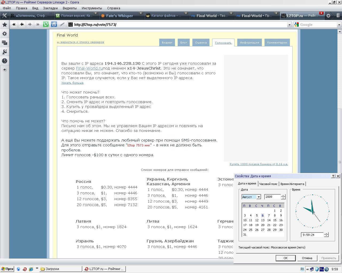This screenshot has width=342, height=273.
Task: Open the chat windows panel in sidebar
Action: click(5, 43)
